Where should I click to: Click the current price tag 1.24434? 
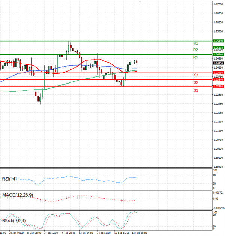(218, 63)
